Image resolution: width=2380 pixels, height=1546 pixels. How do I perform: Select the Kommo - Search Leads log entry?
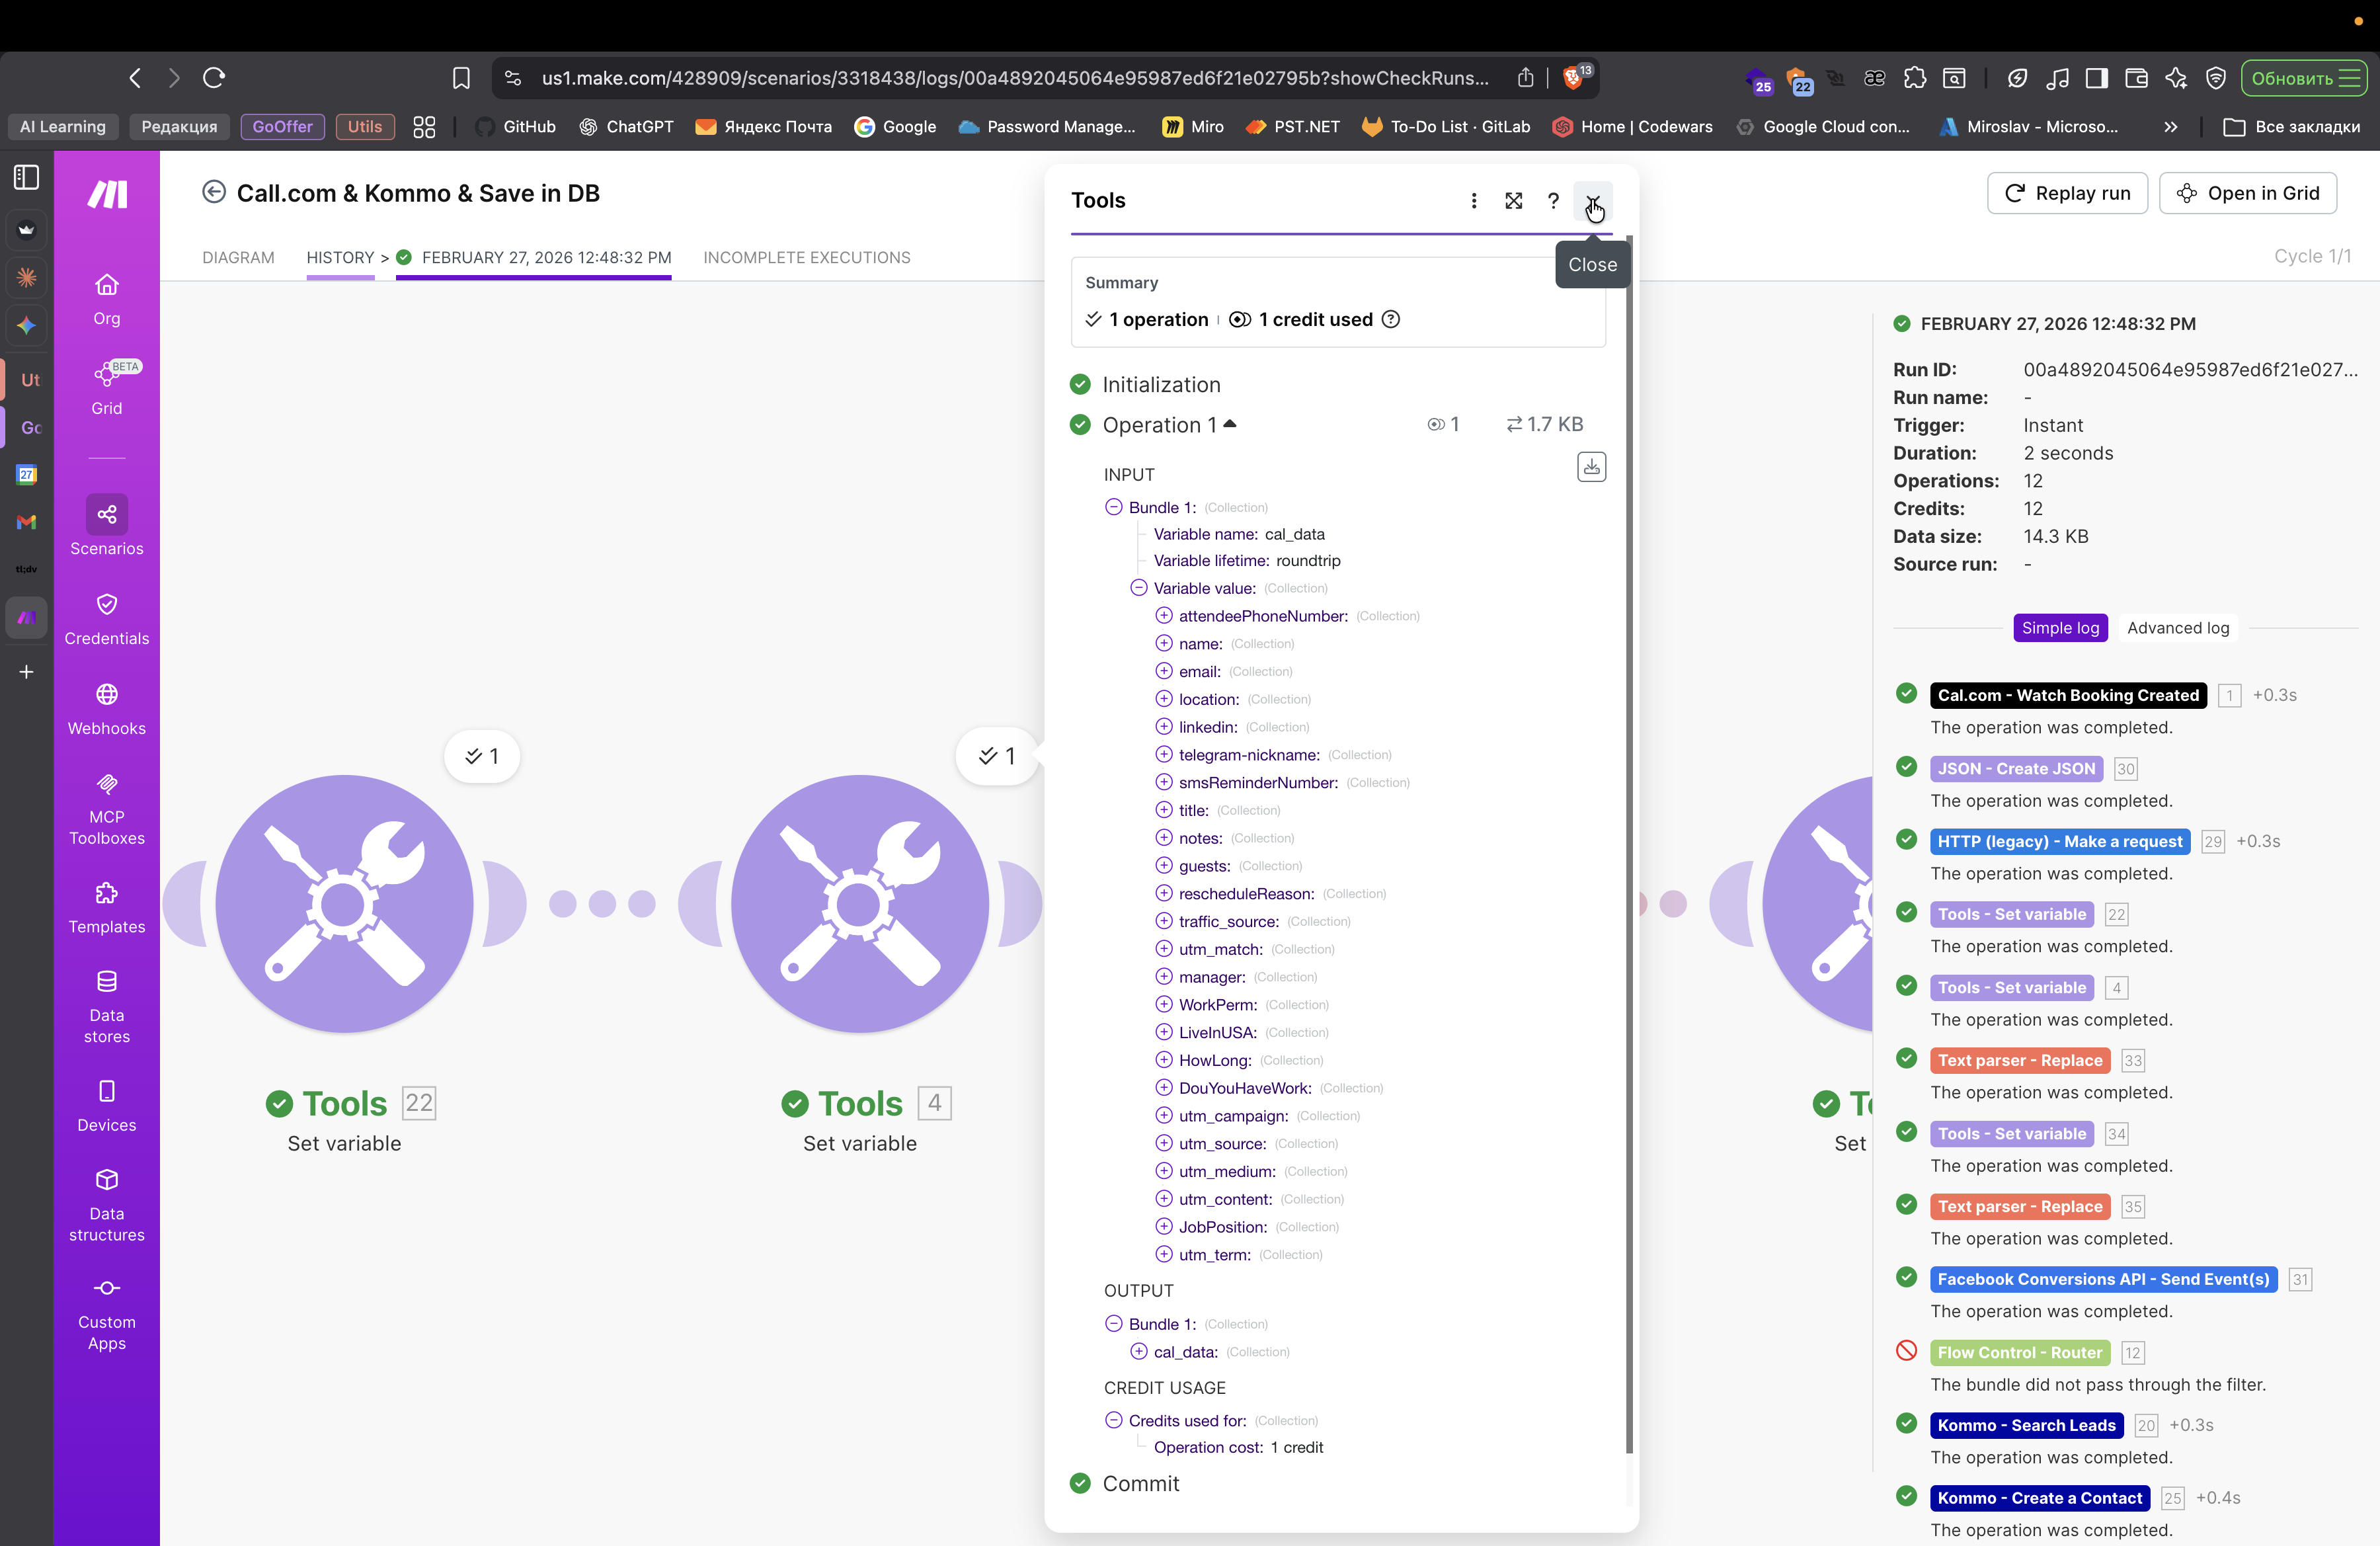tap(2026, 1425)
